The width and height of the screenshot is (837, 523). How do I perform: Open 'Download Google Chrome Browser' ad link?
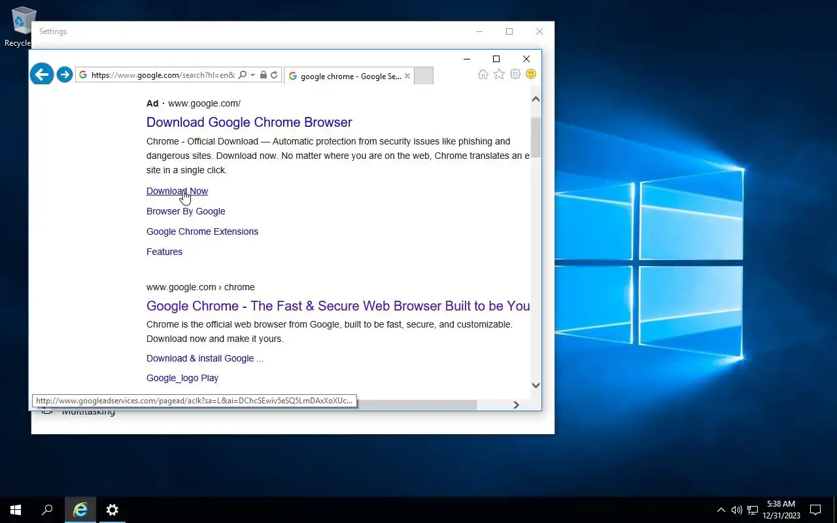[249, 122]
